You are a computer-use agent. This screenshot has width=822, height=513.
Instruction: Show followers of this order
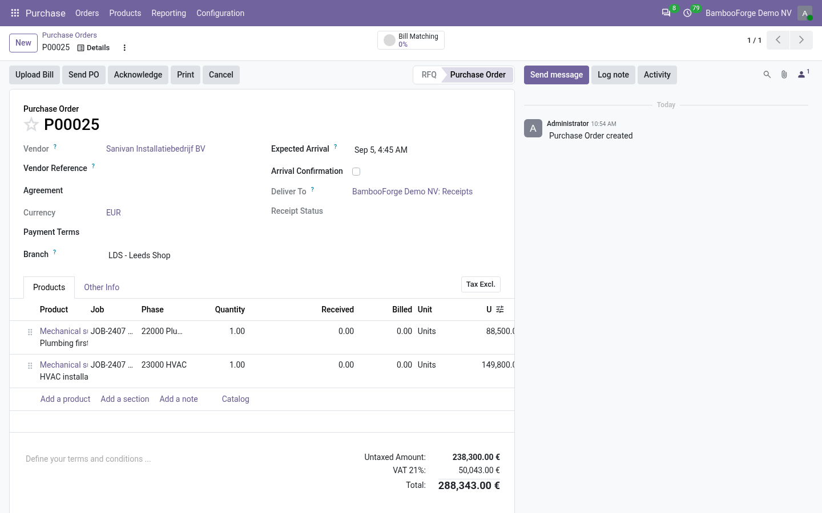tap(803, 75)
